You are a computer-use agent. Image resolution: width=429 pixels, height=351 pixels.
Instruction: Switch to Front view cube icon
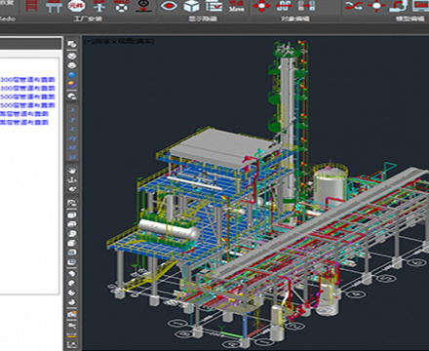point(72,253)
